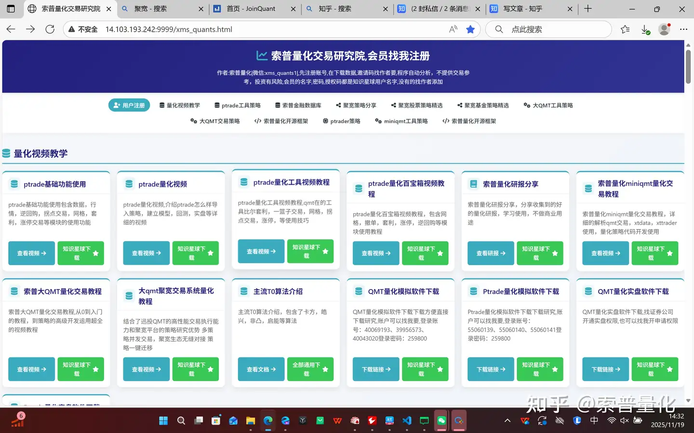Click 查看视频 on ptrade量化视频 card

(147, 253)
